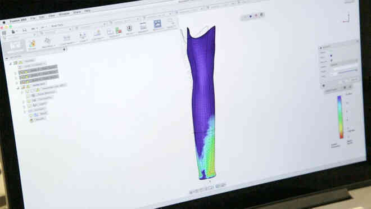Open the Help menu in menu bar
Viewport: 371px width, 209px height.
tap(87, 11)
